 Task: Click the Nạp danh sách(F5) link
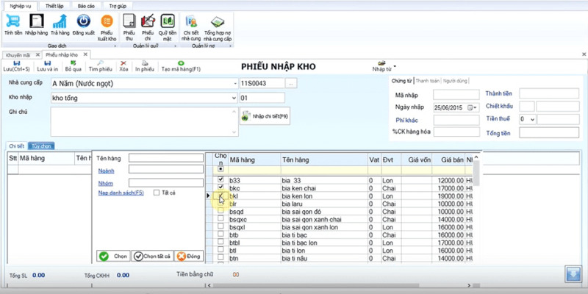tap(121, 193)
